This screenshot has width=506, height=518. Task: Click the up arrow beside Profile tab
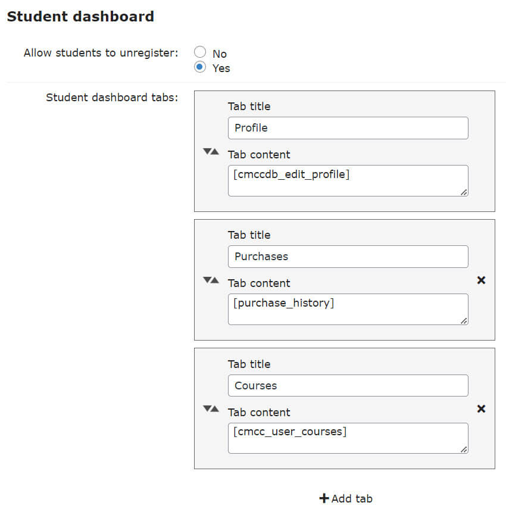pos(215,152)
